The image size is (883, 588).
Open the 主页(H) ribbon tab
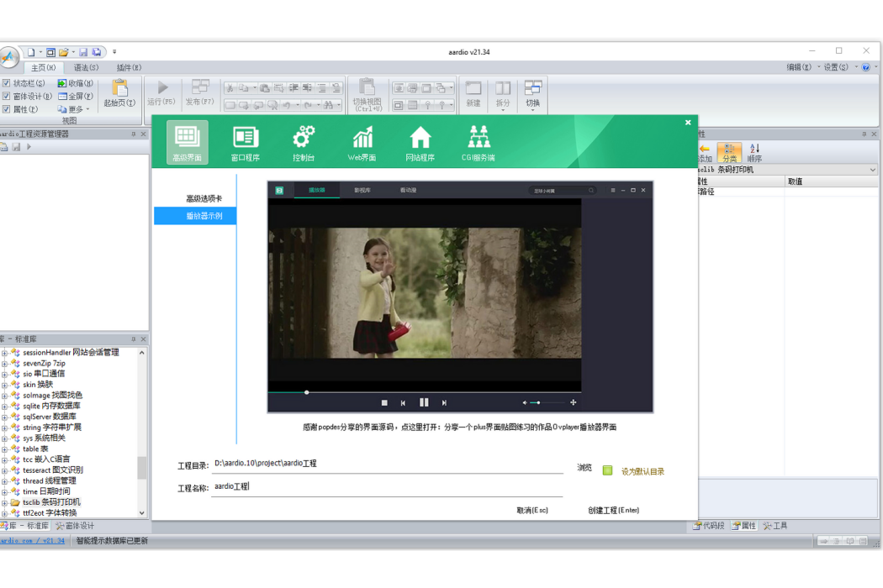(x=44, y=67)
